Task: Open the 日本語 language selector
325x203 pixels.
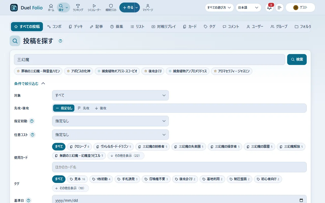Action: (248, 8)
